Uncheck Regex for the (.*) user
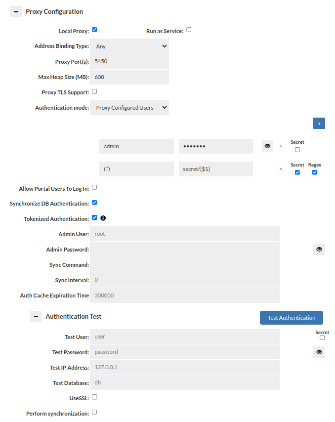The image size is (335, 422). pos(314,172)
